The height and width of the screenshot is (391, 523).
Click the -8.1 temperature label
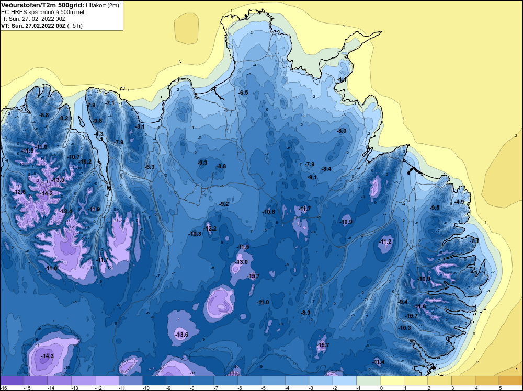click(140, 126)
